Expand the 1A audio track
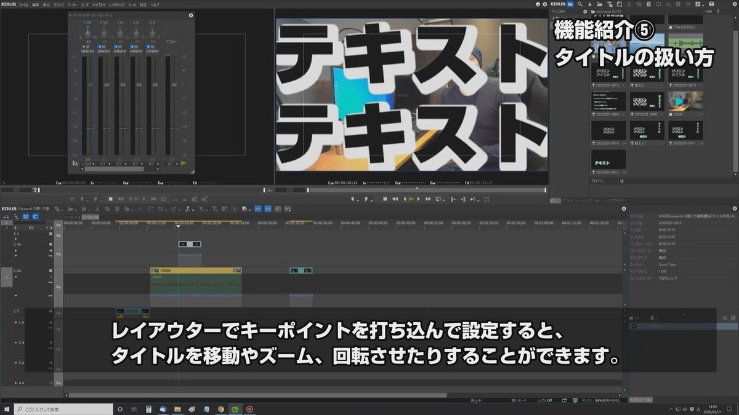Viewport: 739px width, 415px height. tap(15, 322)
